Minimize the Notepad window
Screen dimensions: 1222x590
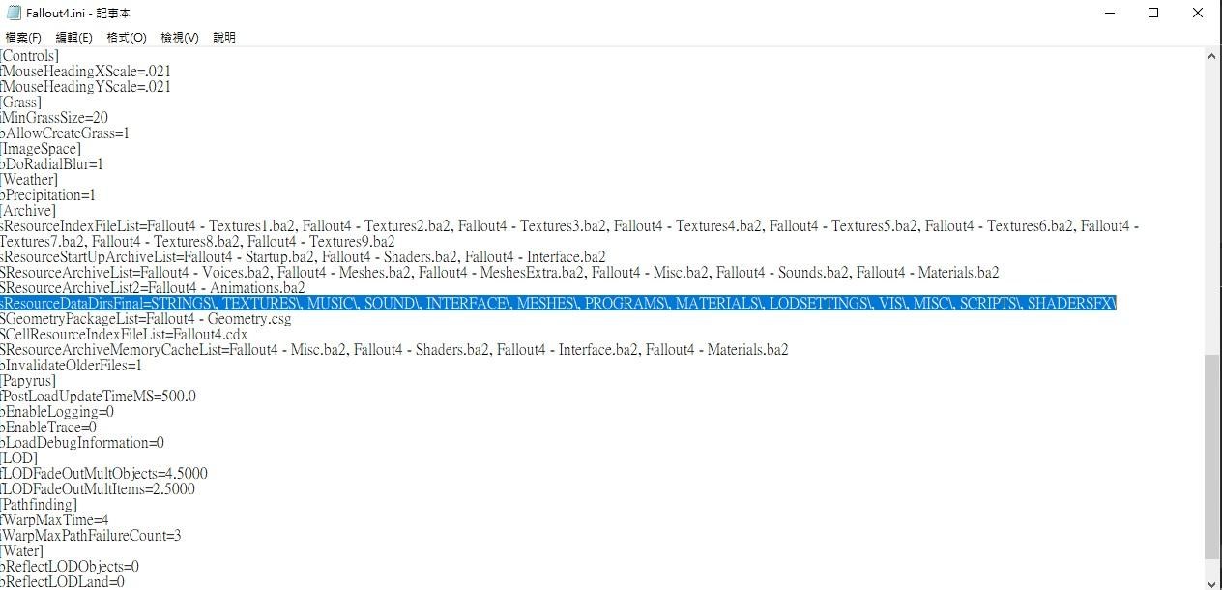(x=1108, y=13)
